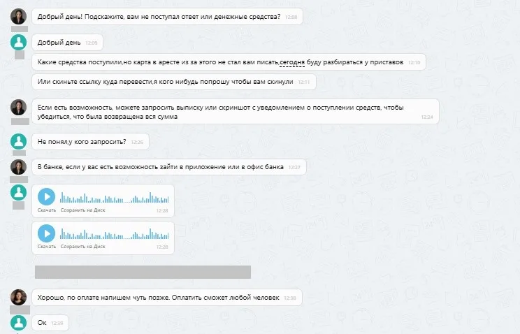This screenshot has height=334, width=520.
Task: Seek within the second voice message waveform
Action: [x=115, y=234]
